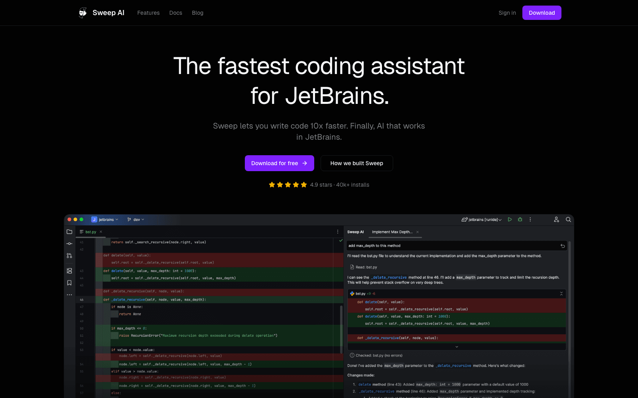
Task: Select the Implement Max Depth chat tab
Action: pos(392,232)
